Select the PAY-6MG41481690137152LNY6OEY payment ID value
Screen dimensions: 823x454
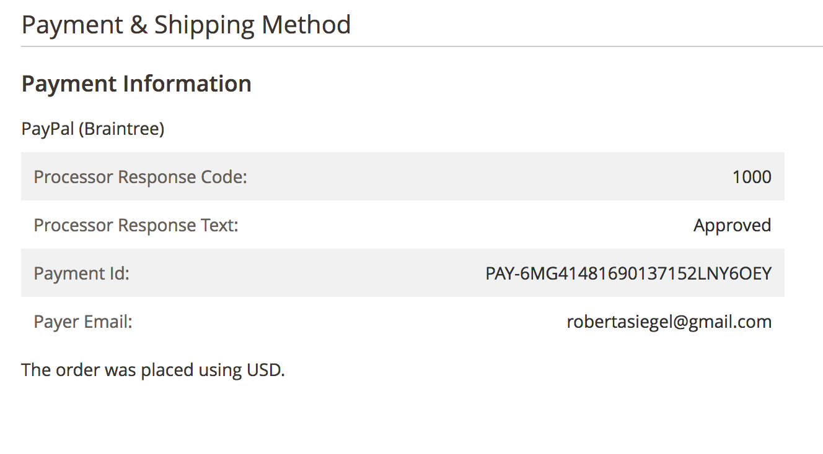click(x=628, y=273)
